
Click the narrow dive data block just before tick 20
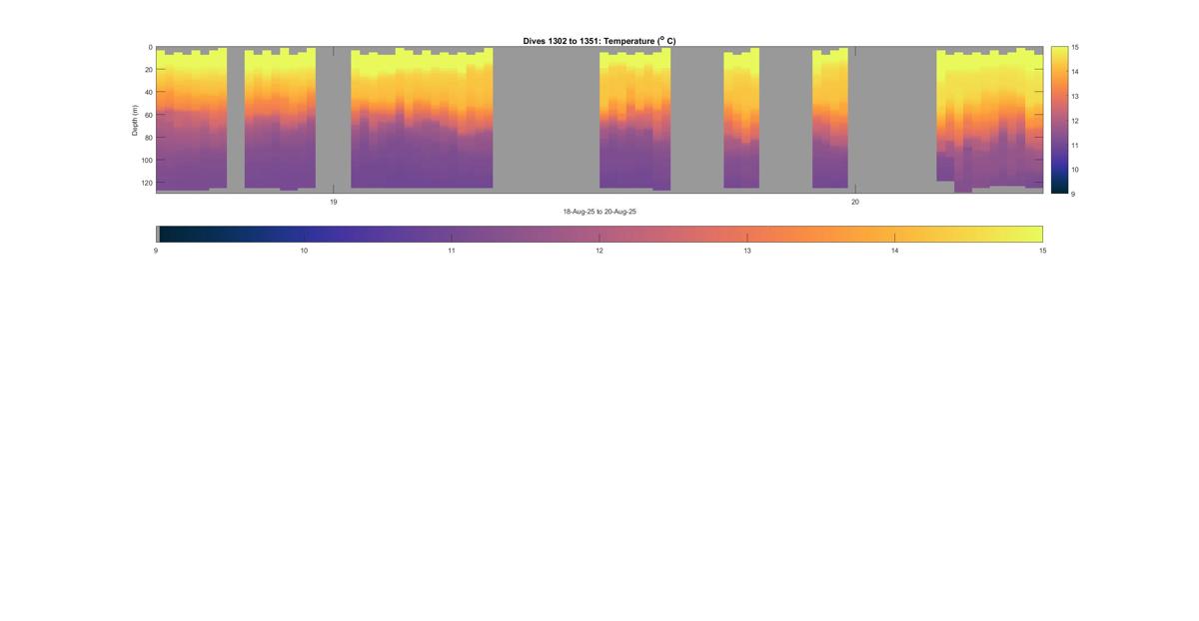click(830, 119)
